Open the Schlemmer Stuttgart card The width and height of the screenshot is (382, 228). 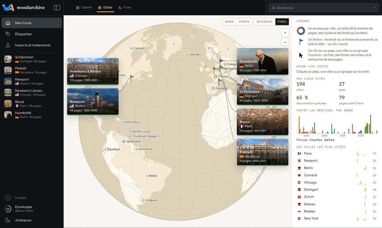click(x=263, y=92)
